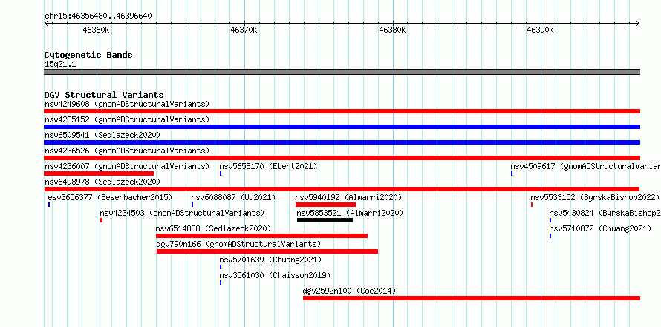This screenshot has width=661, height=327.
Task: Select the red bar under nsv6498978
Action: (342, 189)
